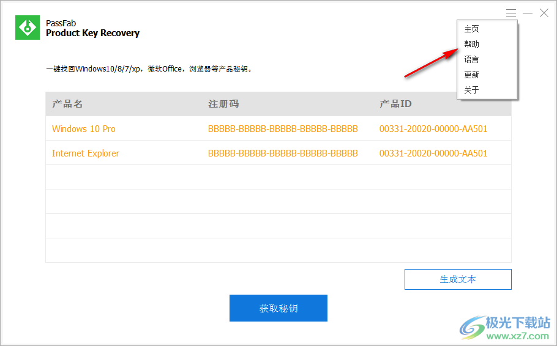Click the blue 获取秘钥 button
The width and height of the screenshot is (557, 346).
pyautogui.click(x=278, y=308)
